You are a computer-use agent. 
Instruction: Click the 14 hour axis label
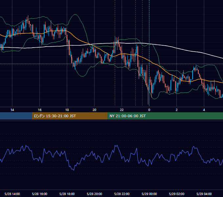point(12,110)
